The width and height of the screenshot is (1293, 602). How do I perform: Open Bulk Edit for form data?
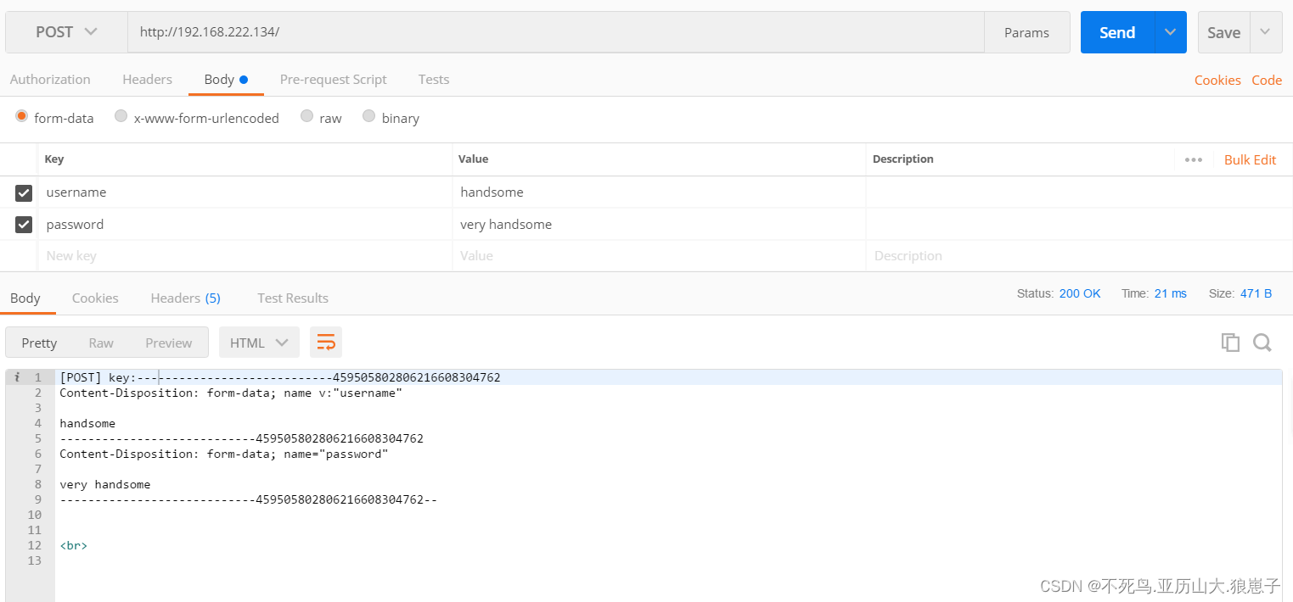pyautogui.click(x=1250, y=159)
